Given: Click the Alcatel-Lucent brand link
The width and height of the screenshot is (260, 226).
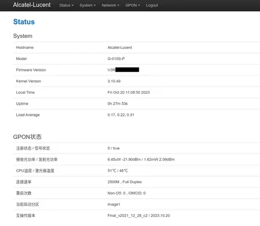Looking at the screenshot, I should point(32,5).
